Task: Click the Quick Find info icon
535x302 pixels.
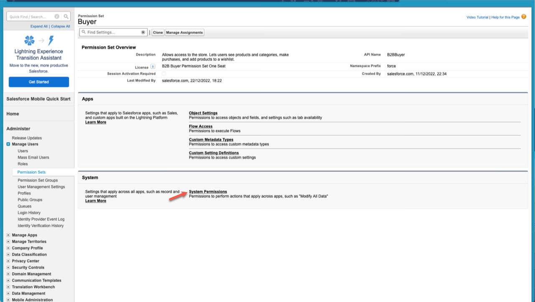Action: click(57, 17)
